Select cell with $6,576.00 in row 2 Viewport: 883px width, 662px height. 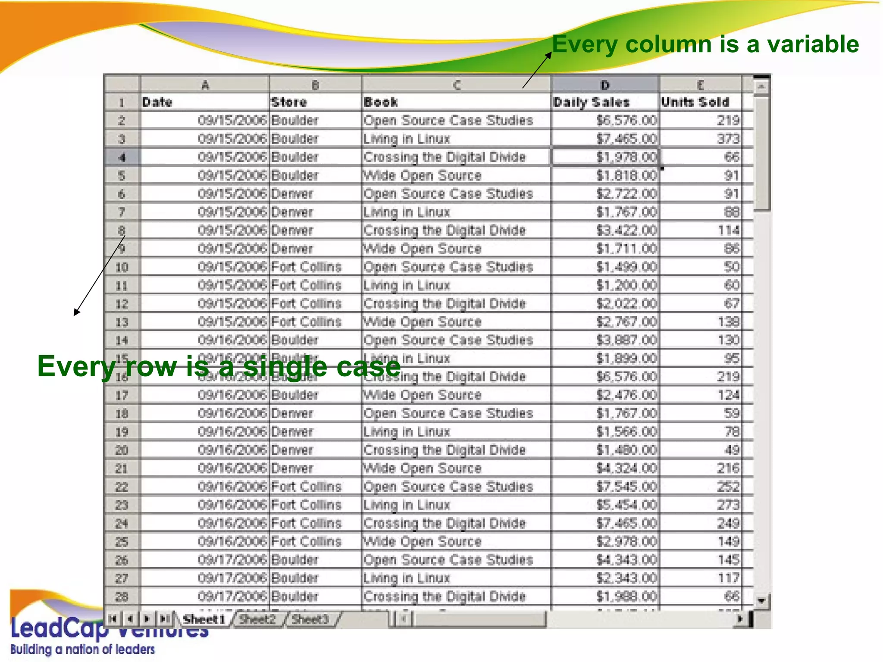[x=605, y=120]
